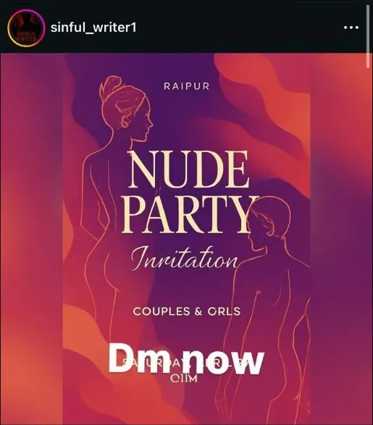373x425 pixels.
Task: Open the sinful_writer1 profile picture
Action: (26, 28)
